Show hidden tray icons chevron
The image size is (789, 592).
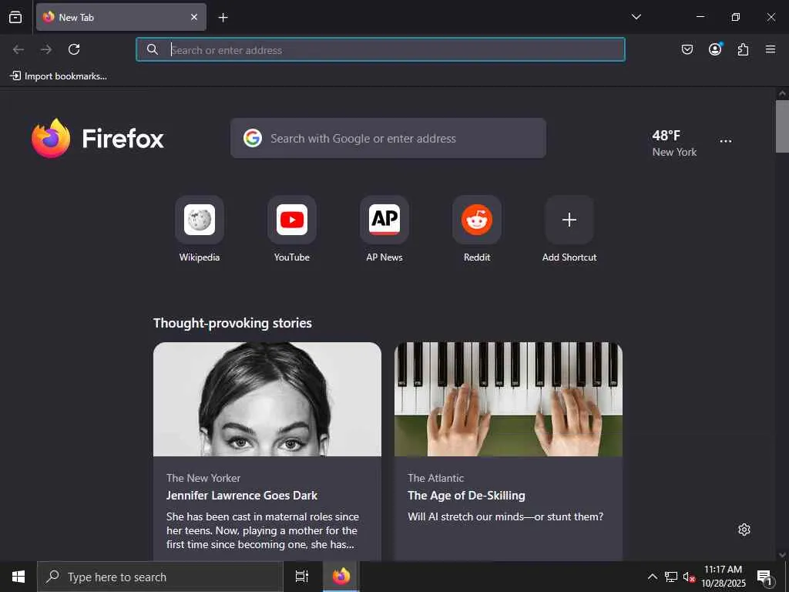coord(652,577)
